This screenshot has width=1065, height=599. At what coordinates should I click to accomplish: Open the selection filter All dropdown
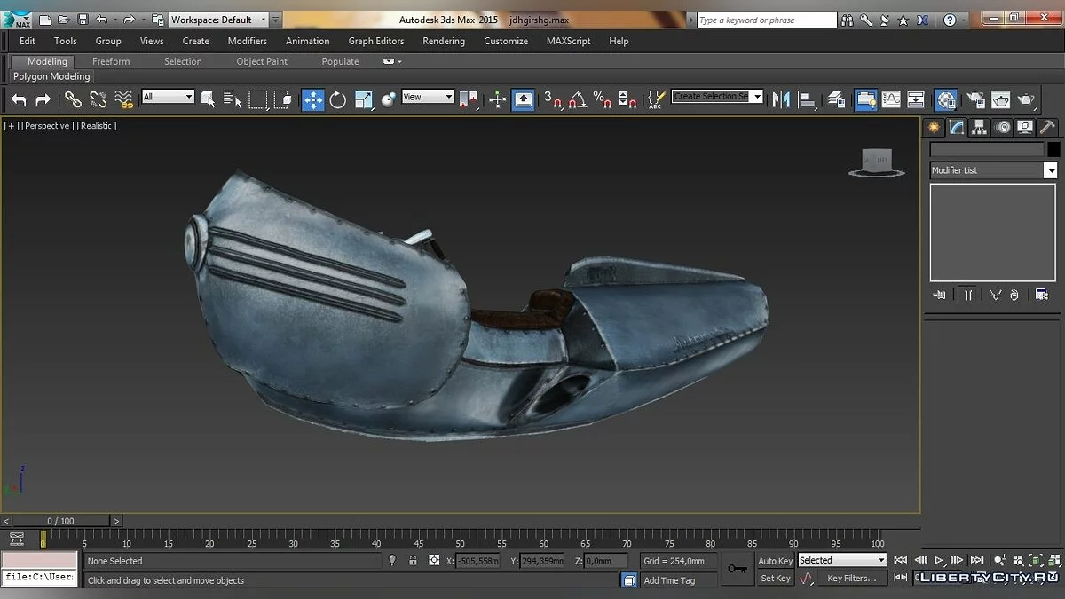(168, 97)
